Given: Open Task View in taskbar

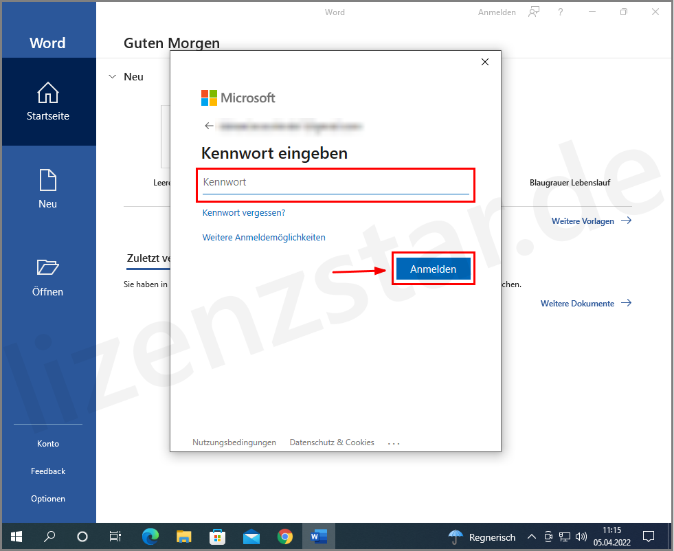Looking at the screenshot, I should [115, 537].
